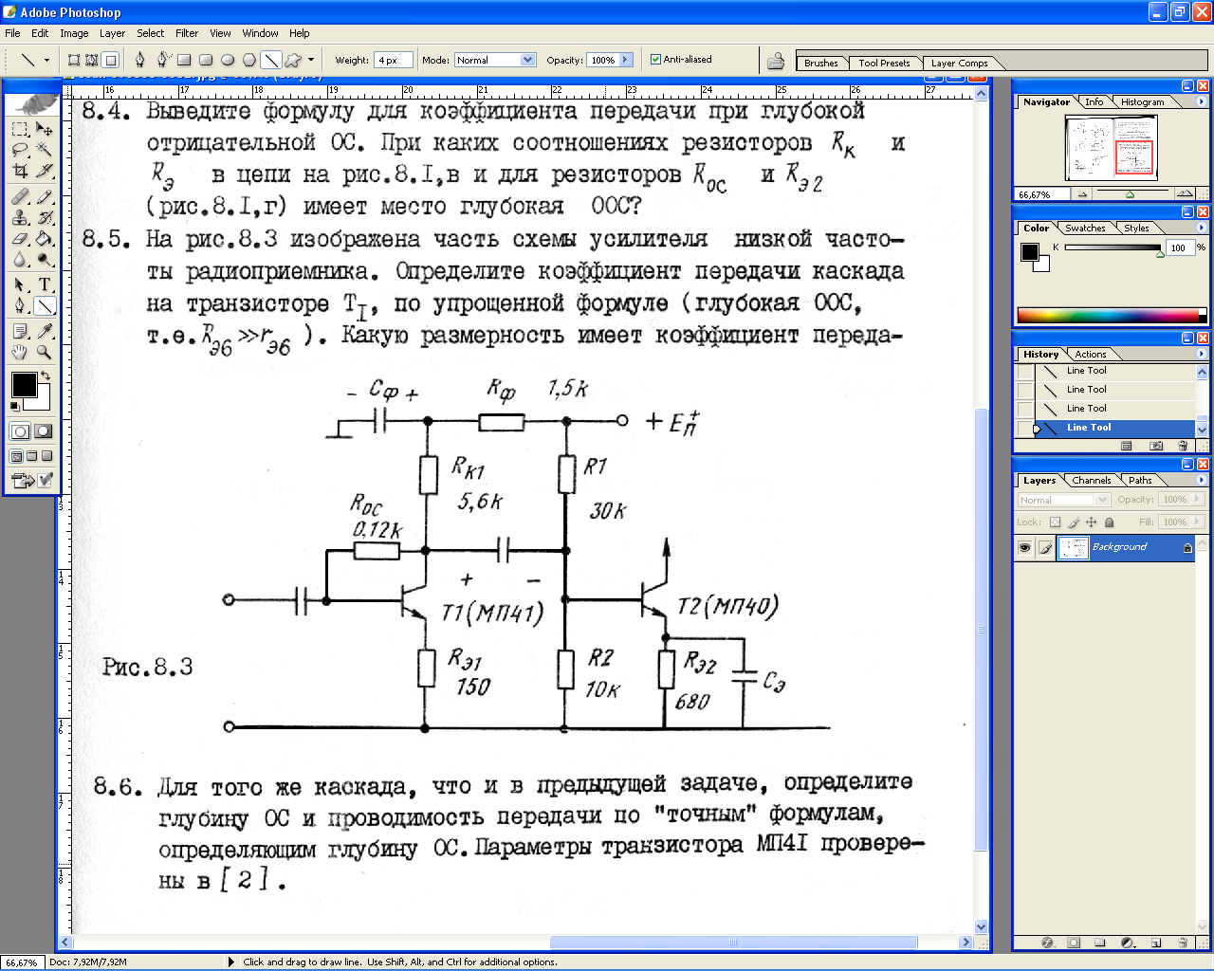Viewport: 1214px width, 971px height.
Task: Enable Fill Pixels mode in options bar
Action: pyautogui.click(x=111, y=60)
